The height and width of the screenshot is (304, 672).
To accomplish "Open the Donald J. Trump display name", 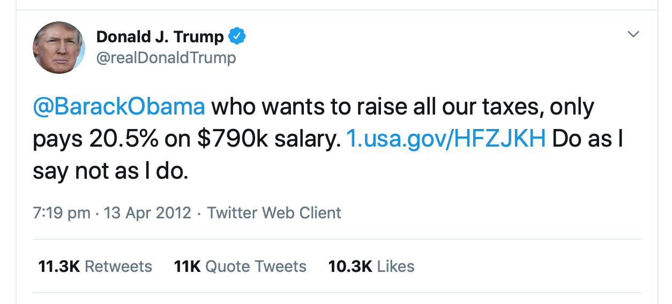I will coord(160,37).
